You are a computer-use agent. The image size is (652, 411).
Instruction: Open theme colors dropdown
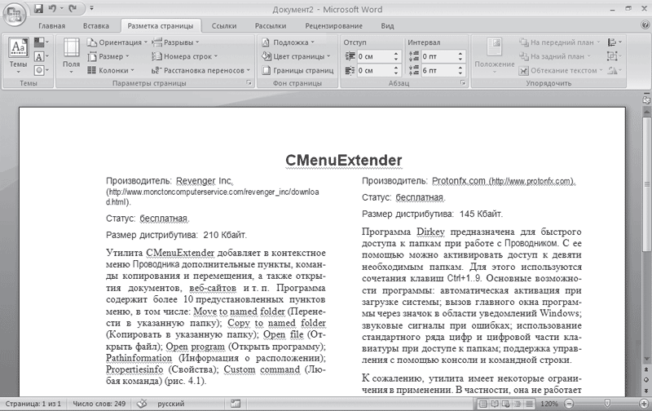click(x=41, y=42)
